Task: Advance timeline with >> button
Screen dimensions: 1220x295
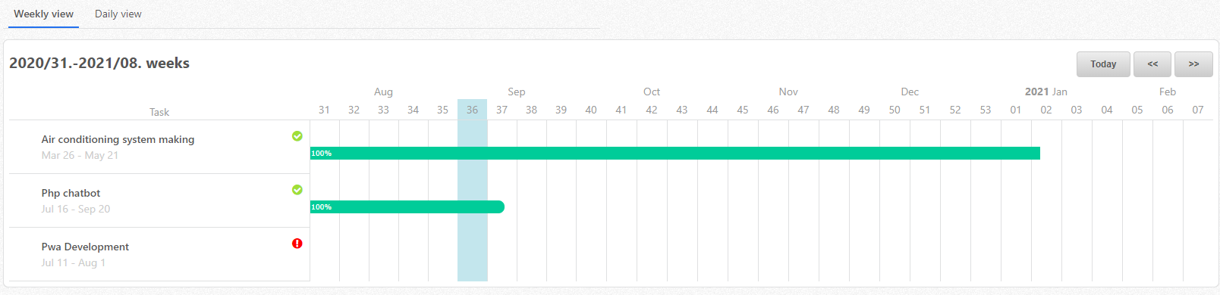Action: [x=1193, y=64]
